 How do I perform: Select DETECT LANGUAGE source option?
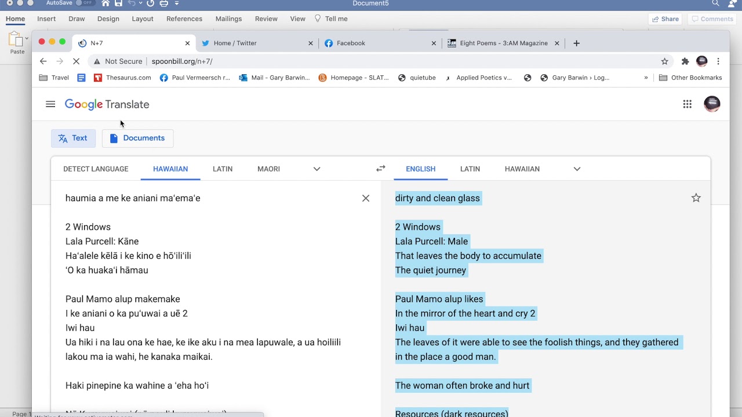click(96, 169)
